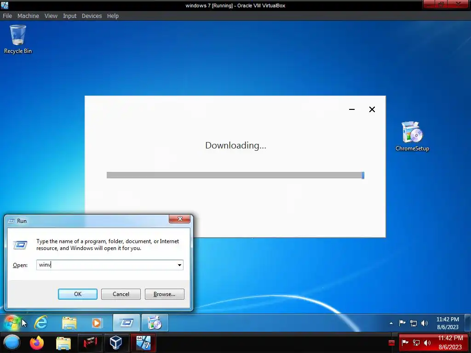Image resolution: width=471 pixels, height=353 pixels.
Task: Open the Windows 7 Start orb
Action: (11, 323)
